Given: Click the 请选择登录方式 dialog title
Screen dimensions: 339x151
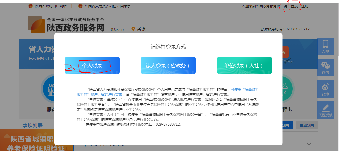Looking at the screenshot, I should coord(168,47).
